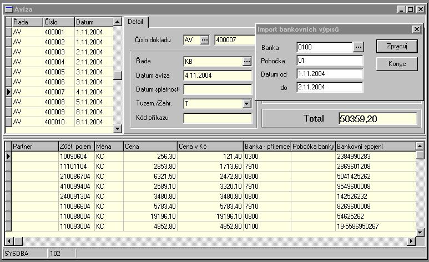Screen dimensions: 429x262
Task: Select record 400009 in the list
Action: tap(58, 112)
